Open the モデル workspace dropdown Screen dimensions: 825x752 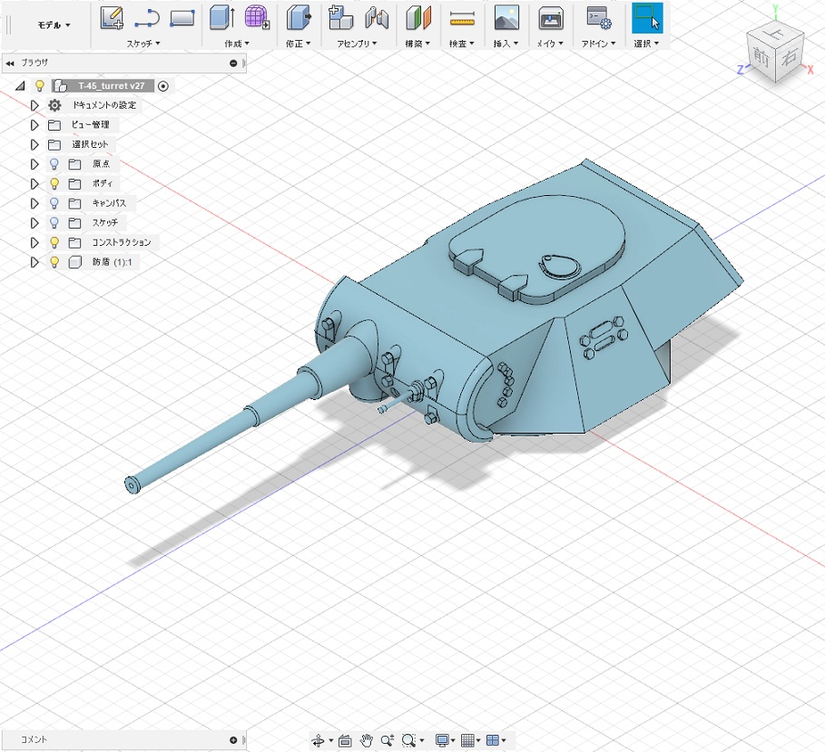tap(54, 24)
